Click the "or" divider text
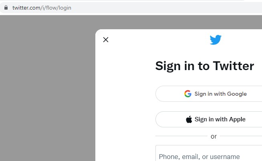The width and height of the screenshot is (262, 161). pyautogui.click(x=214, y=137)
